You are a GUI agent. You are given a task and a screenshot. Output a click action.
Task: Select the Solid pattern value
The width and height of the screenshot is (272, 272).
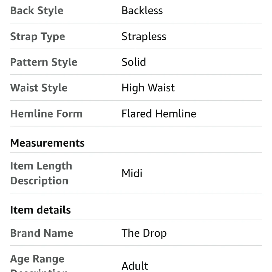pos(134,62)
